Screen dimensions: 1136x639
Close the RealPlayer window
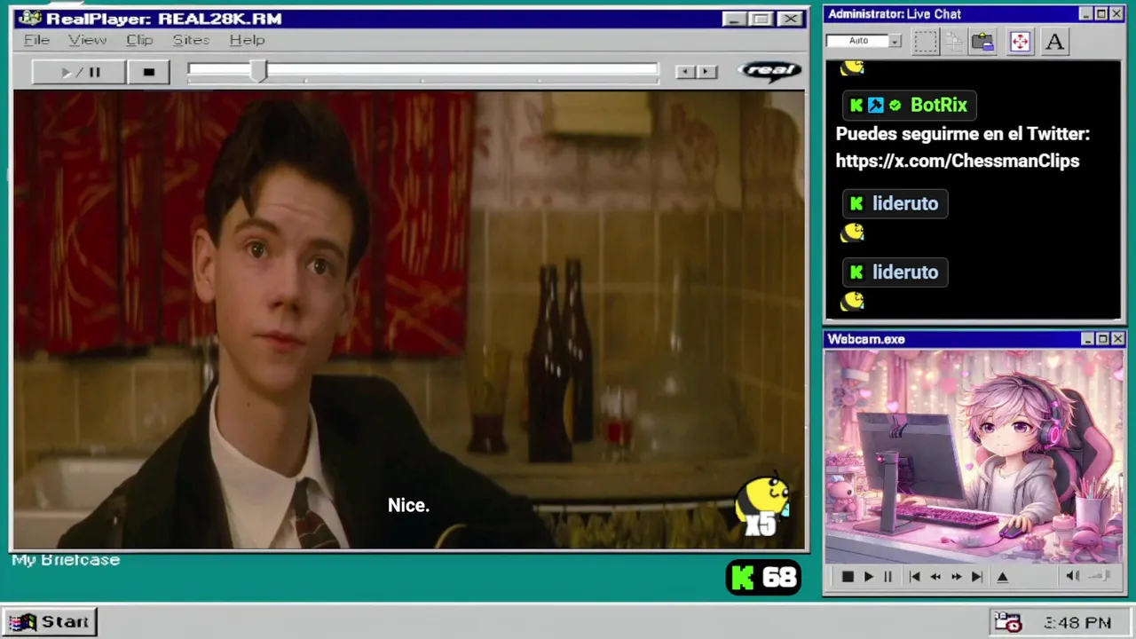(789, 19)
